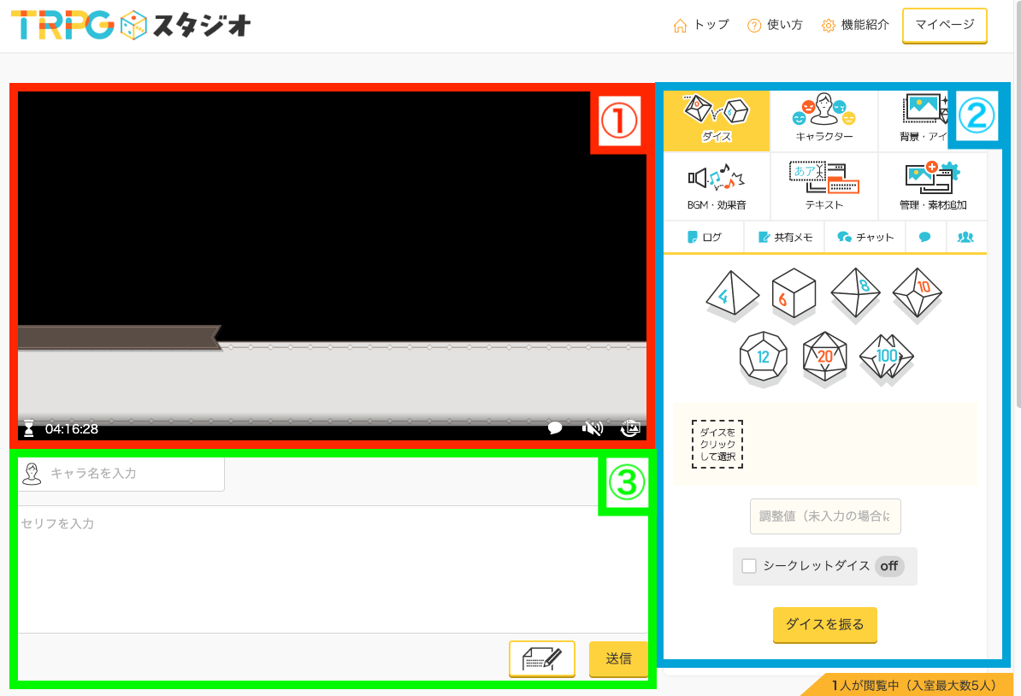Screen dimensions: 1021x696
Task: Open the キャラクター panel
Action: (823, 121)
